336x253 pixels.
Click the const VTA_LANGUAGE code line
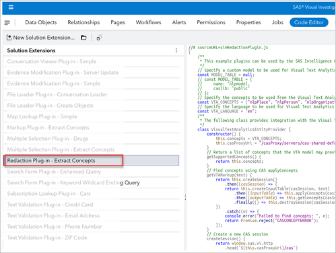click(x=227, y=111)
